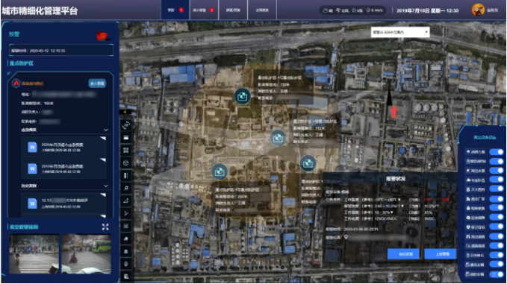The width and height of the screenshot is (507, 284).
Task: Click the topmost camera marker on the map
Action: coord(242,96)
